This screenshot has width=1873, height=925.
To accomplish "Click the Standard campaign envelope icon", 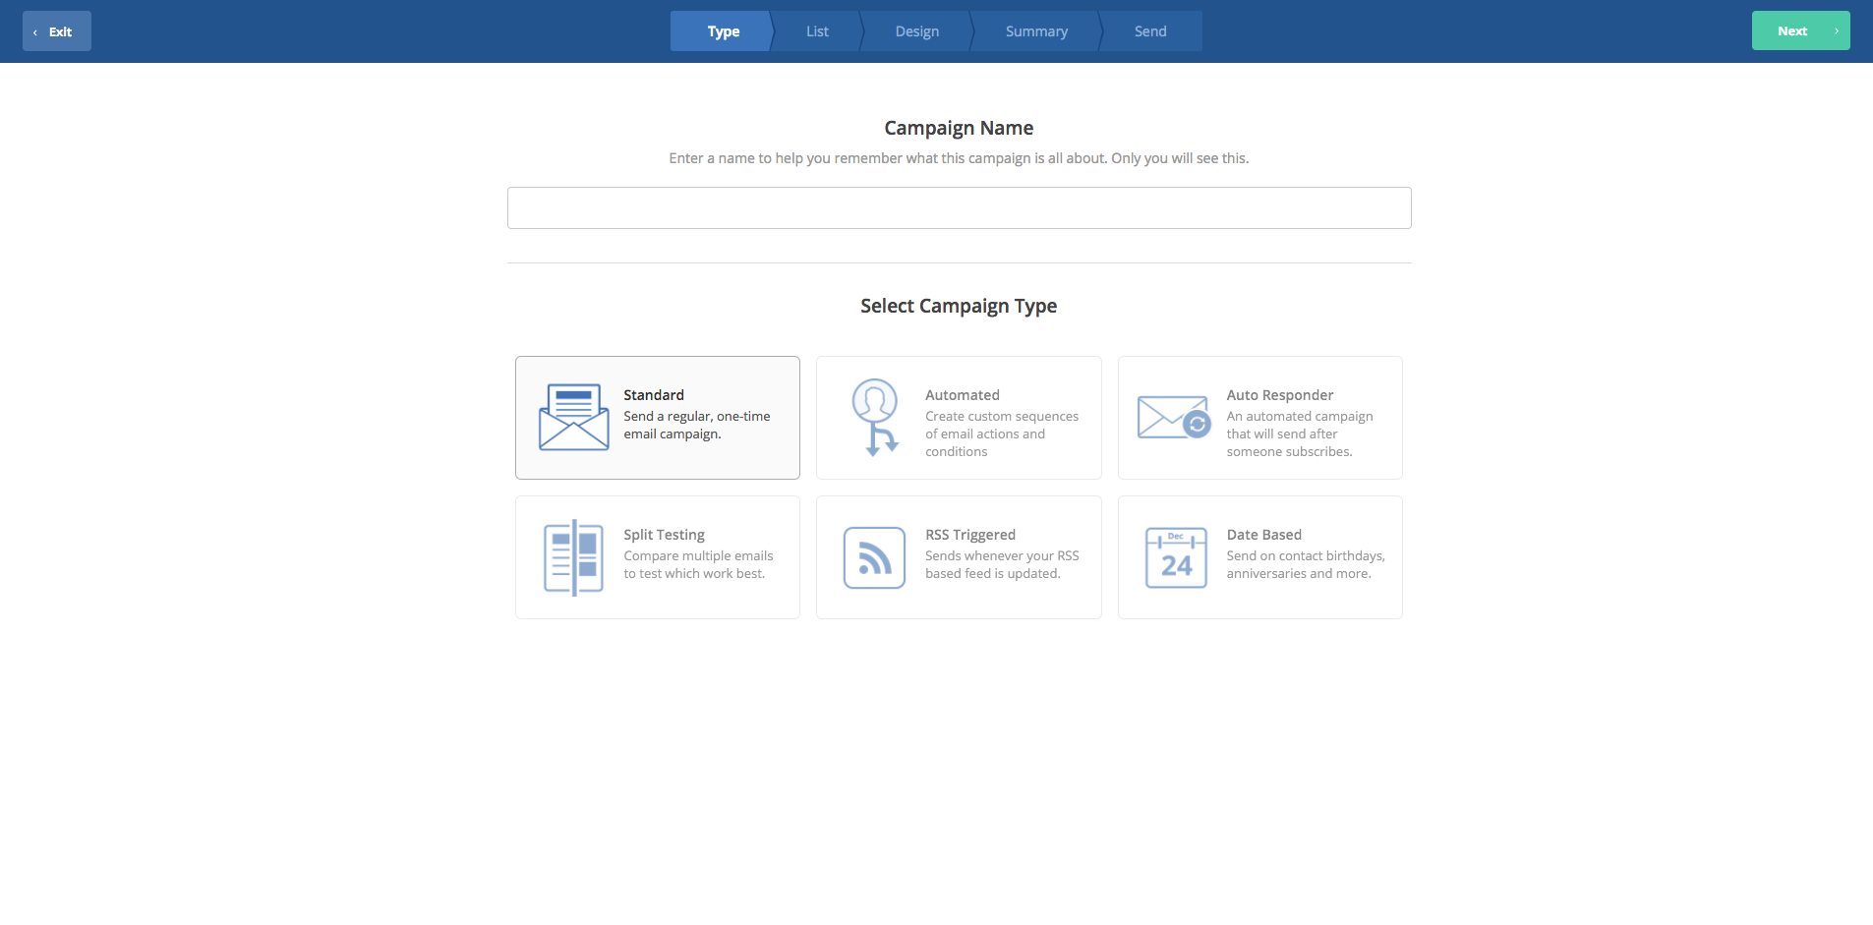I will click(573, 418).
